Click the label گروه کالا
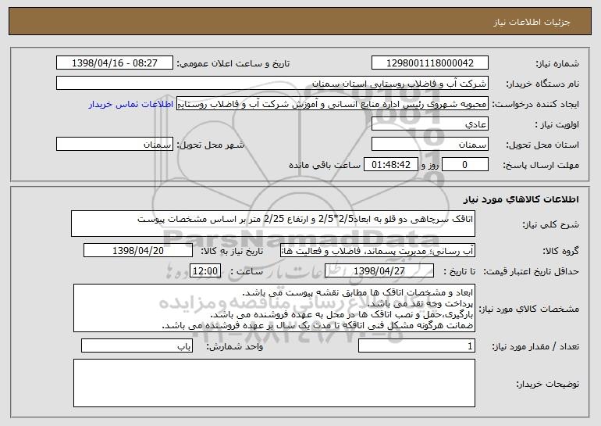This screenshot has height=426, width=601. (x=560, y=251)
